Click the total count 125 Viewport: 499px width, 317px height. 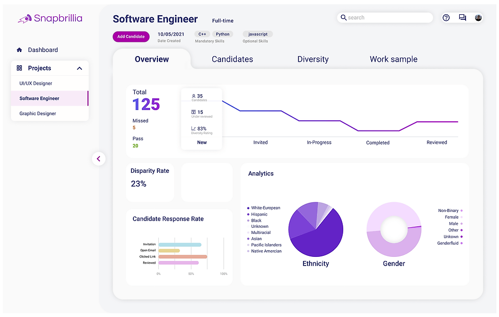[x=146, y=104]
